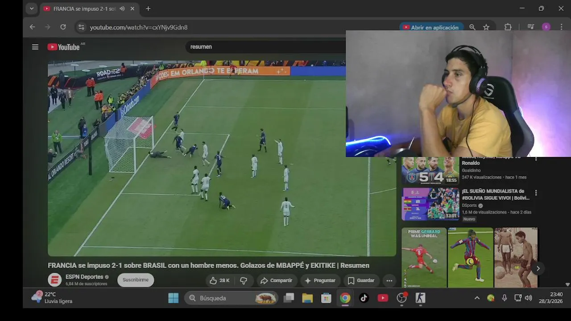The width and height of the screenshot is (571, 321).
Task: Open OBS-style recorder icon on taskbar
Action: click(402, 298)
